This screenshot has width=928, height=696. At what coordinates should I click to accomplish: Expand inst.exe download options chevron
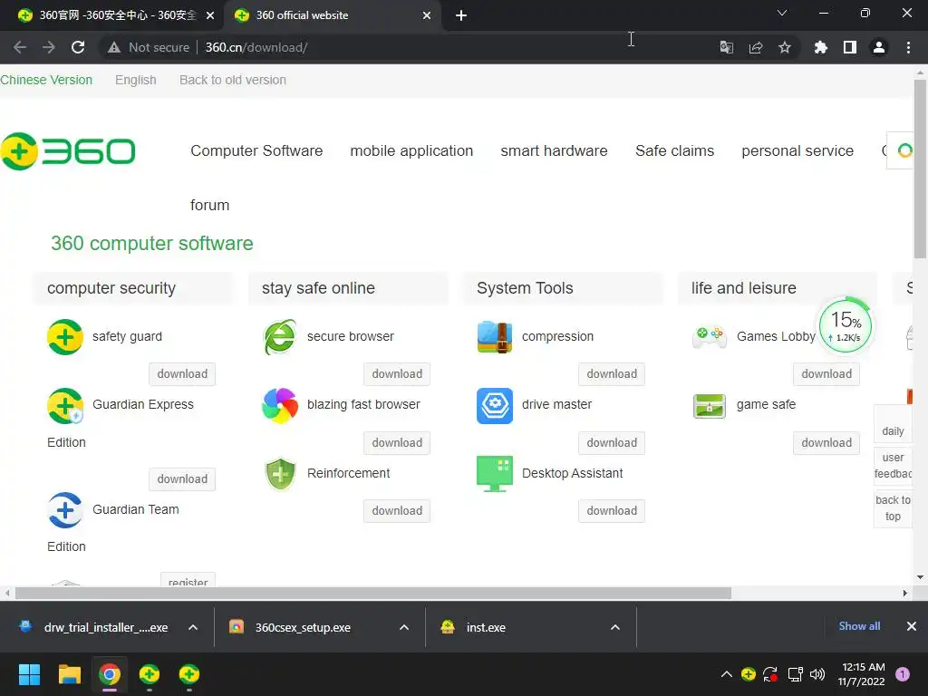click(615, 627)
